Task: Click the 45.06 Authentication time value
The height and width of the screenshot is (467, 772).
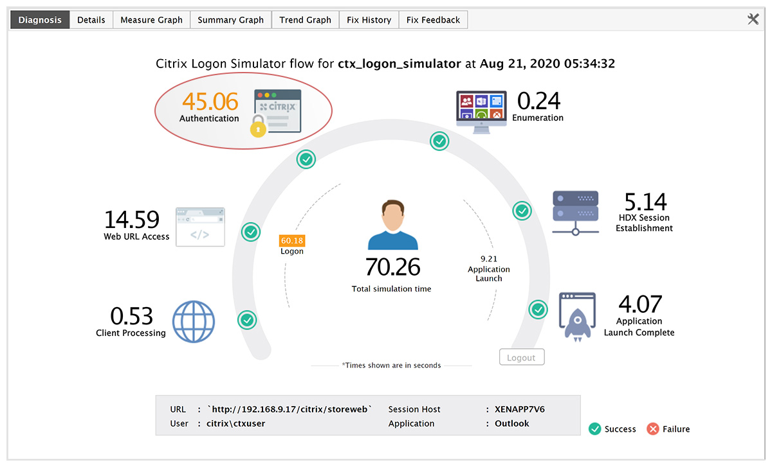Action: [210, 101]
